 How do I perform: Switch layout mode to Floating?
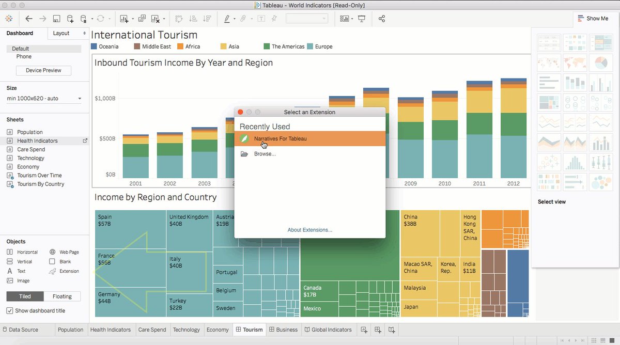[x=62, y=296]
